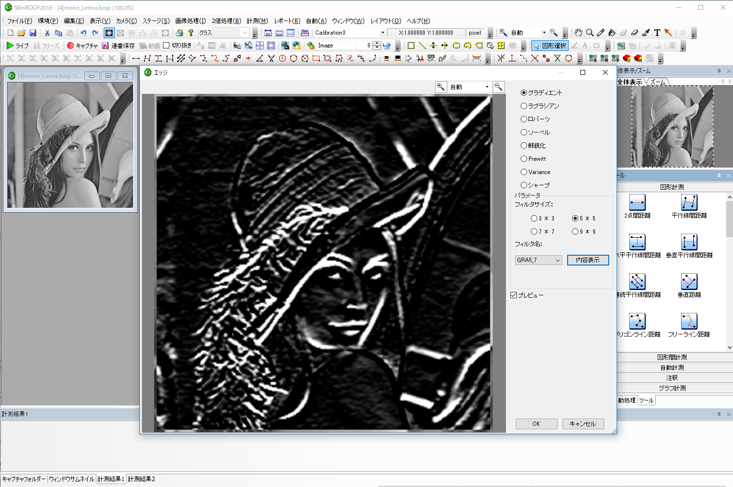Increase the Image number stepper

[x=377, y=43]
